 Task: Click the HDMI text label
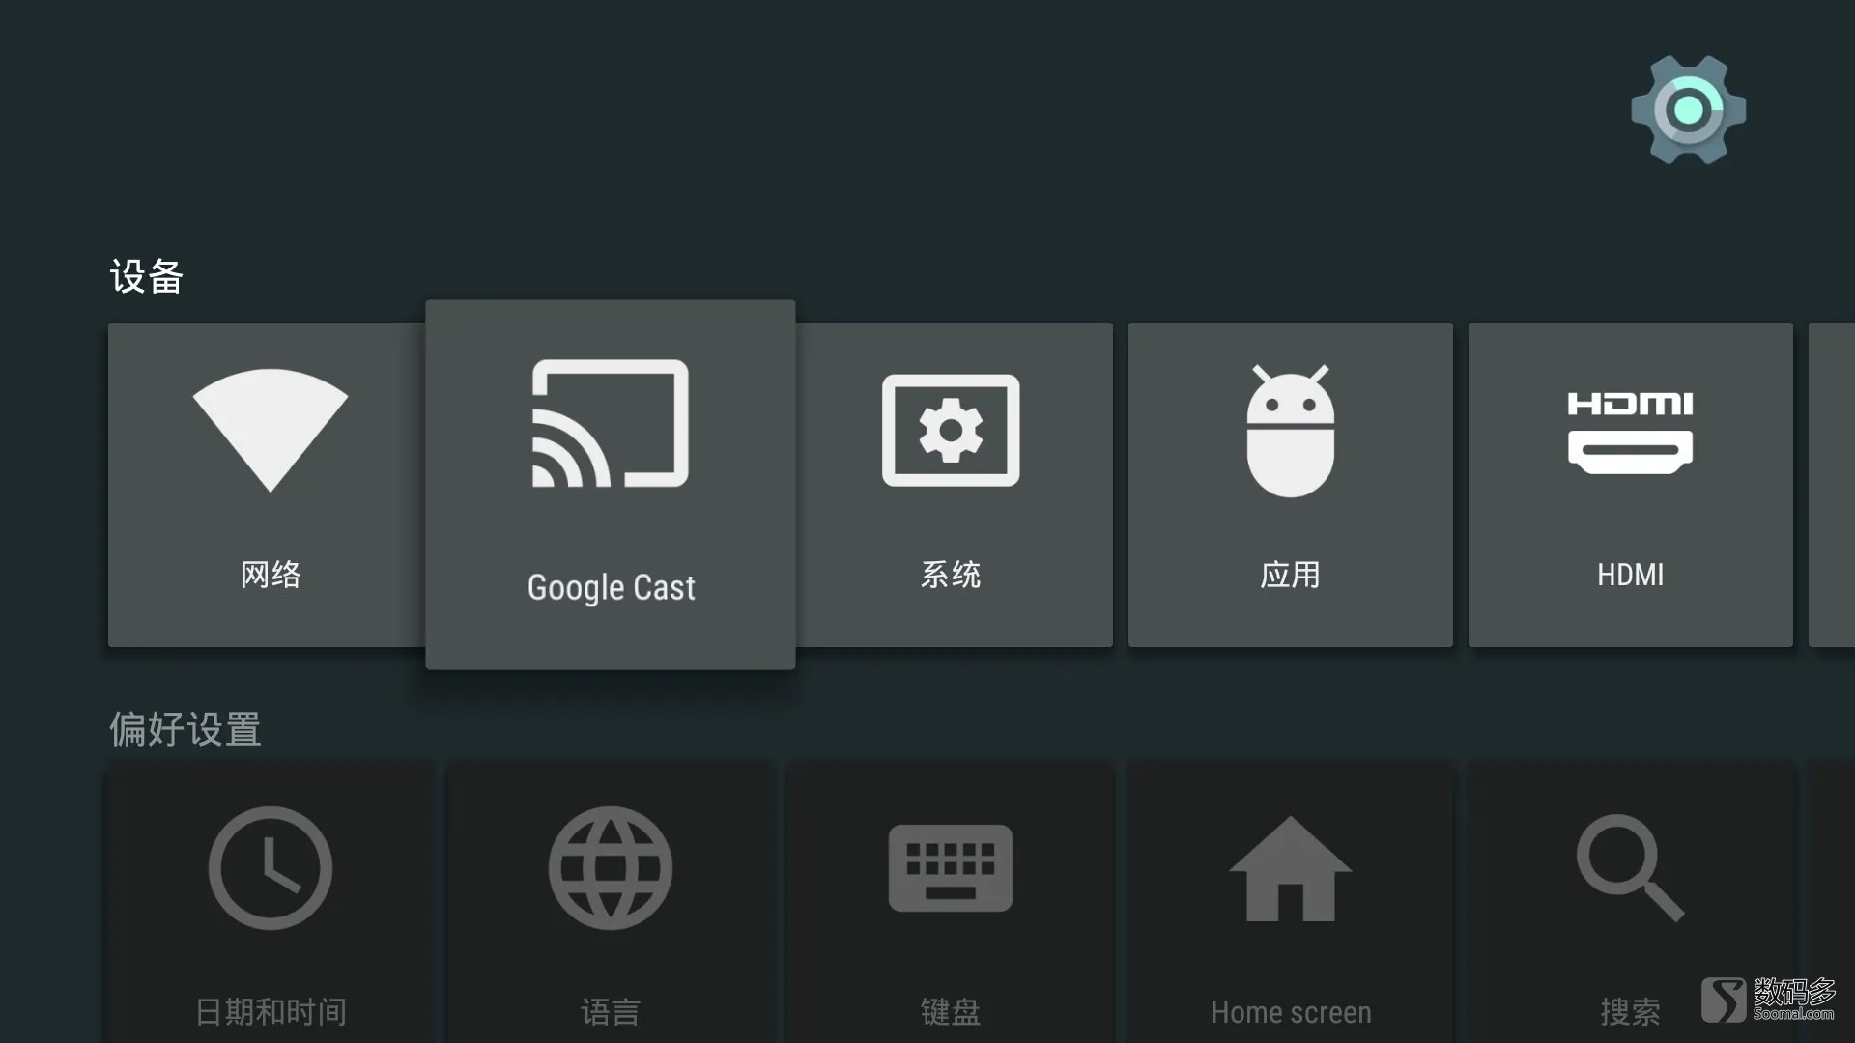pyautogui.click(x=1631, y=576)
